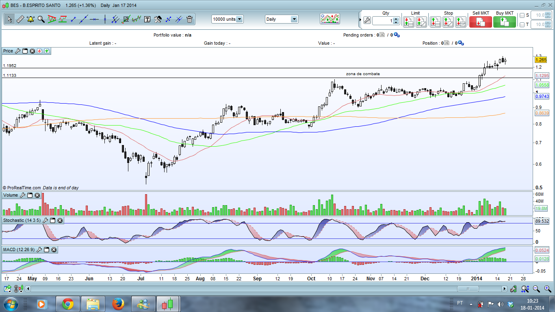Open the indicators chart icon button

tap(330, 19)
